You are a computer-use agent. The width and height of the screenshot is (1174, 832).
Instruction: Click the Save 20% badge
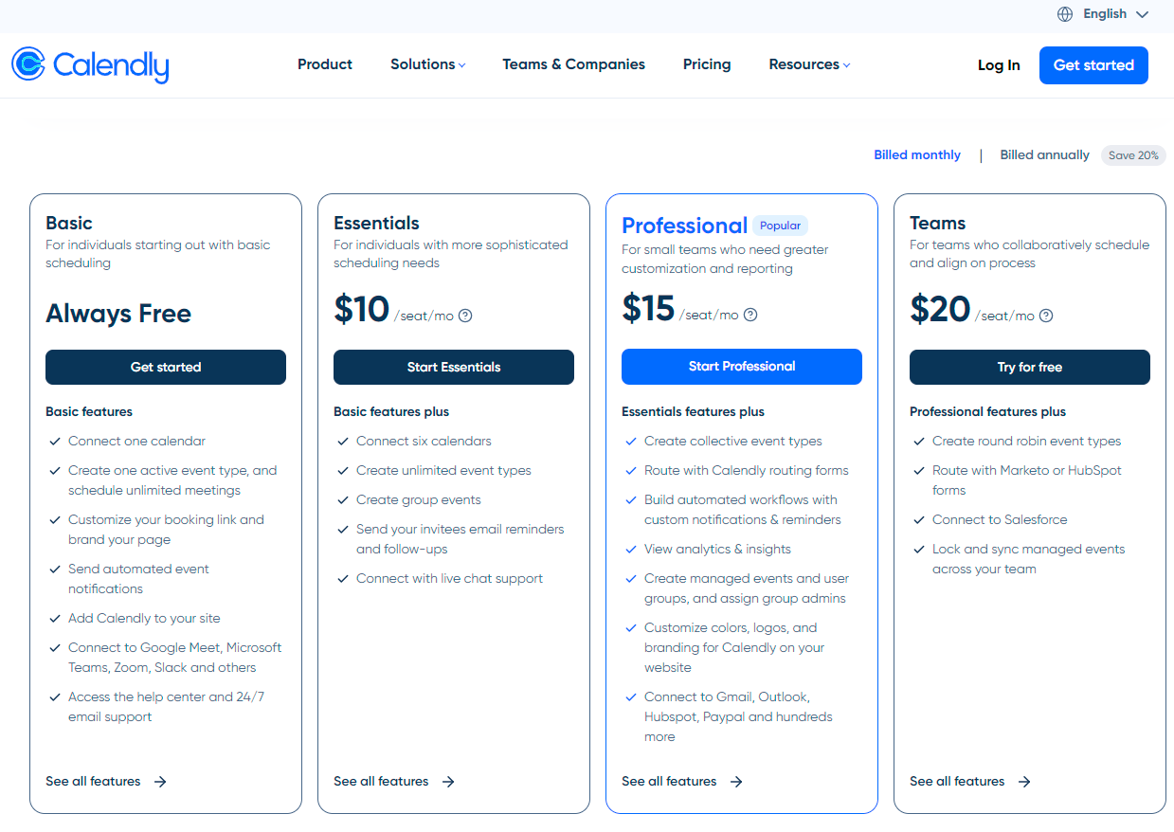pos(1133,155)
